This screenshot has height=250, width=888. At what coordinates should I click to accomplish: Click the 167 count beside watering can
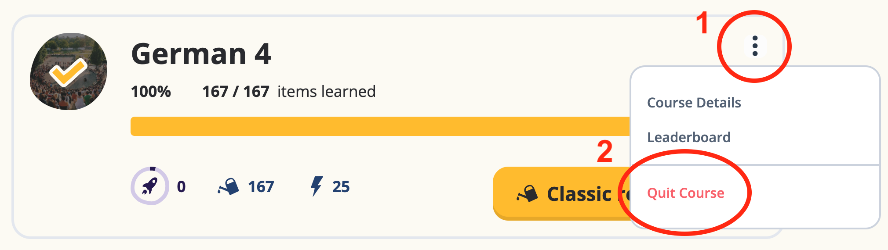tap(261, 187)
